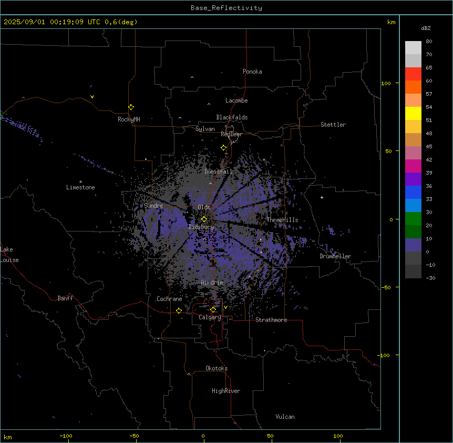This screenshot has width=453, height=443.
Task: Click the Innisfail city label
Action: 219,172
